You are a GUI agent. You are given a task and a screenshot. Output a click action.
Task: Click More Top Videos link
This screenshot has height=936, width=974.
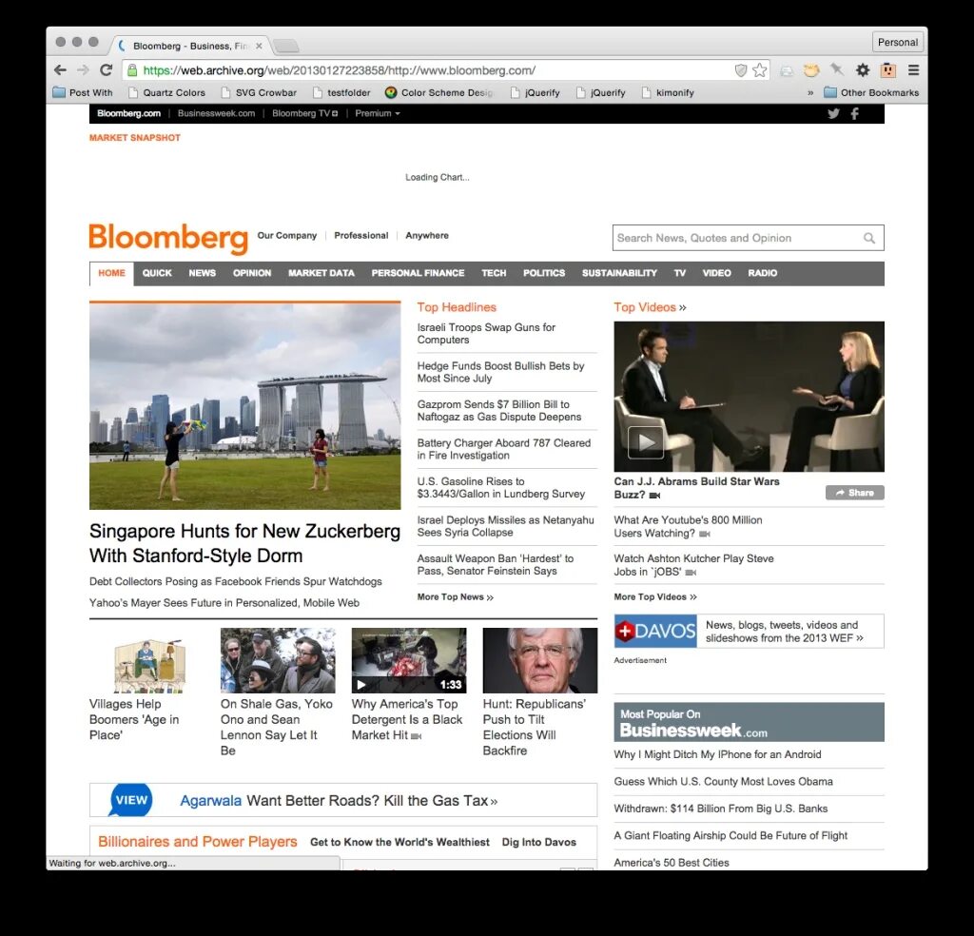click(655, 596)
